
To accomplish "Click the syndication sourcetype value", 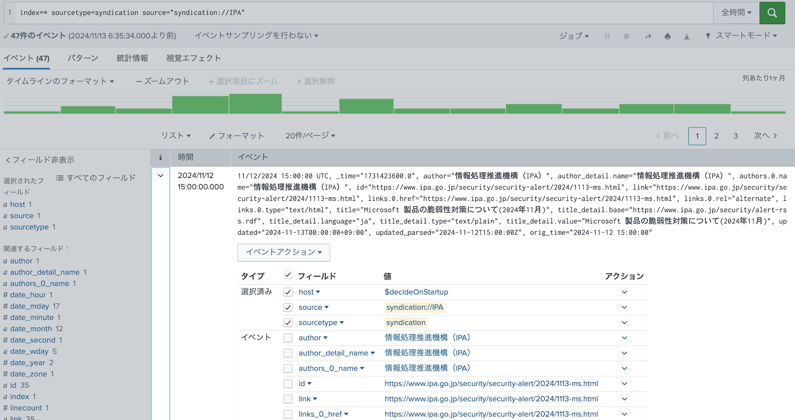I will [x=406, y=323].
